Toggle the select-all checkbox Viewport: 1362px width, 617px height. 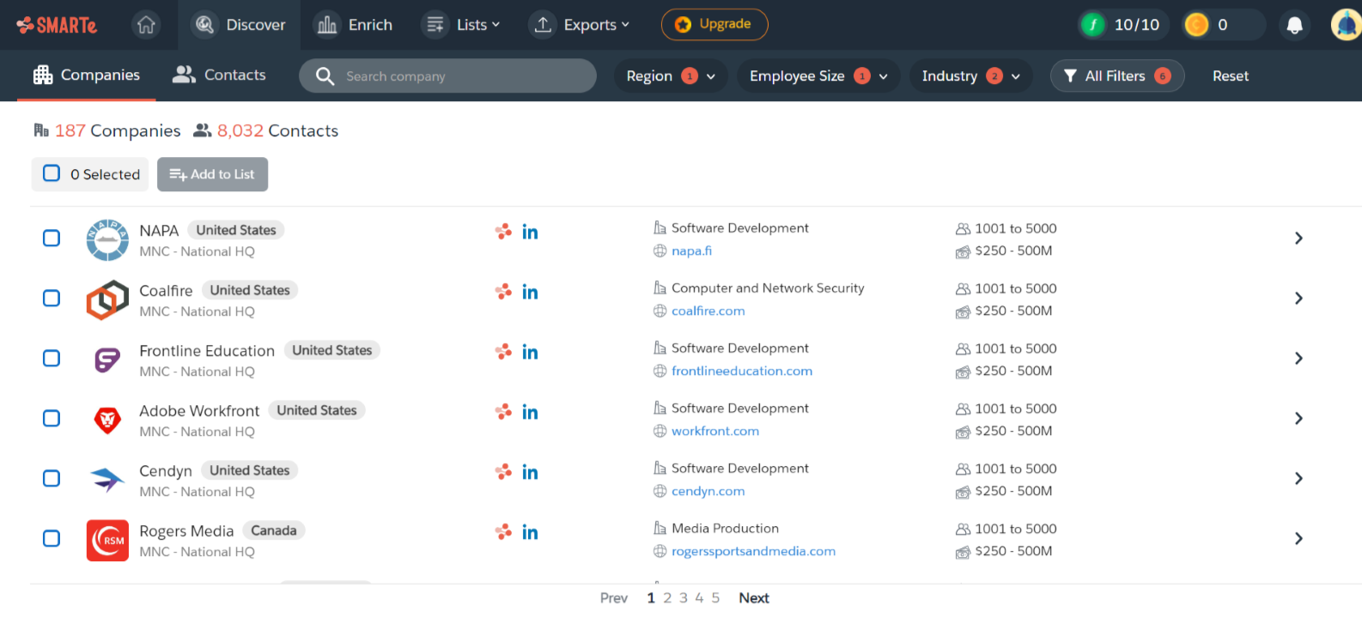(52, 173)
